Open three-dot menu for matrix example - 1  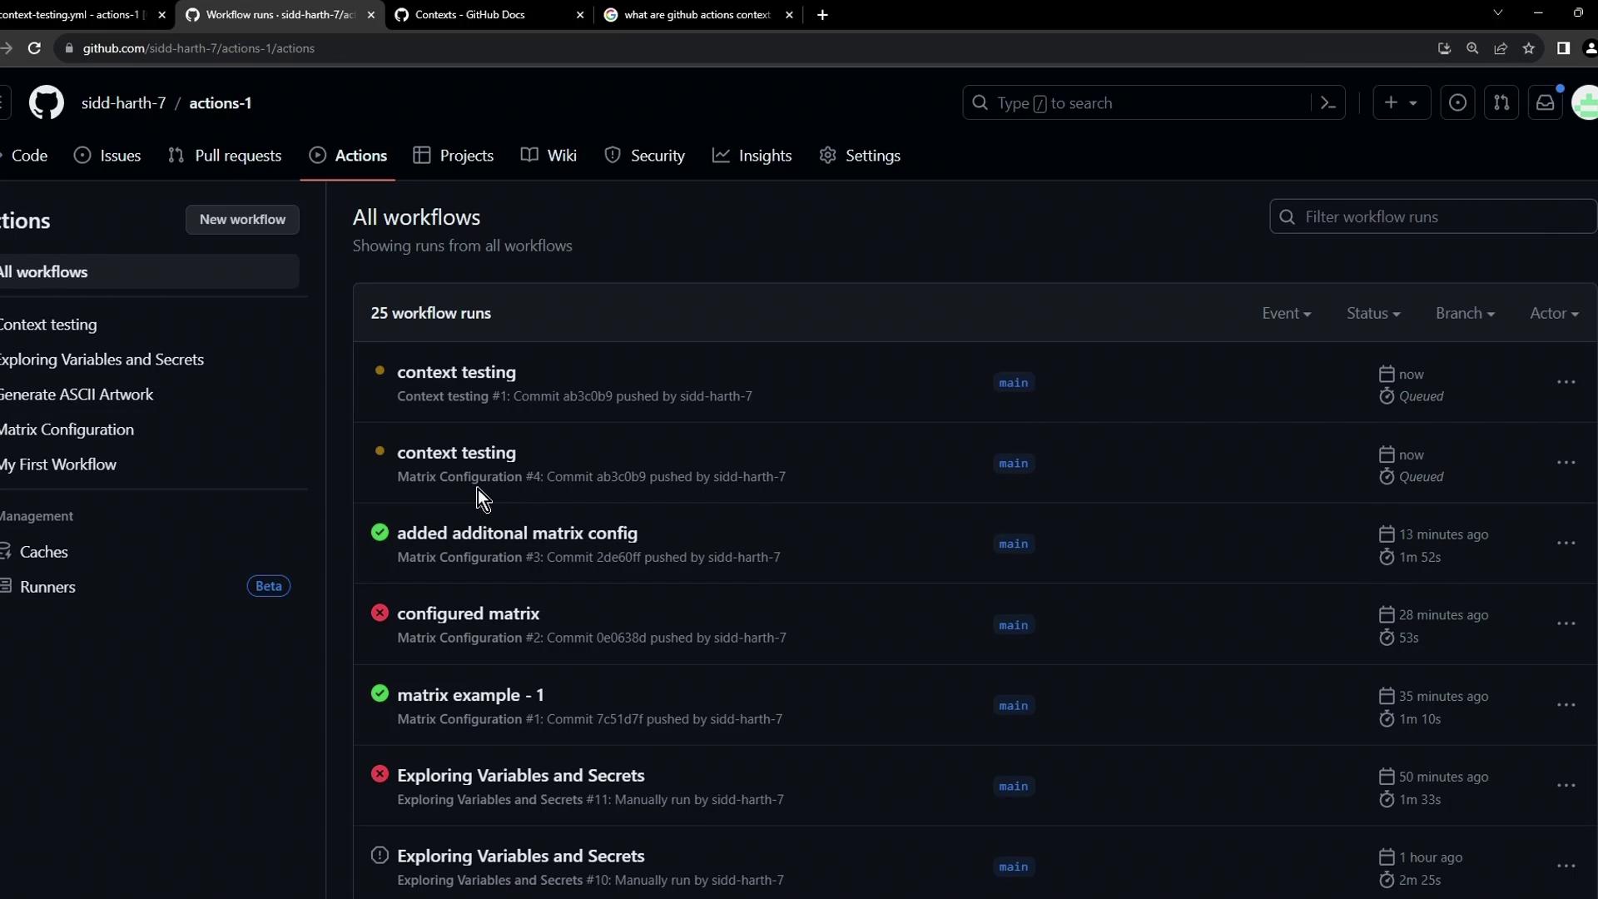(x=1566, y=705)
